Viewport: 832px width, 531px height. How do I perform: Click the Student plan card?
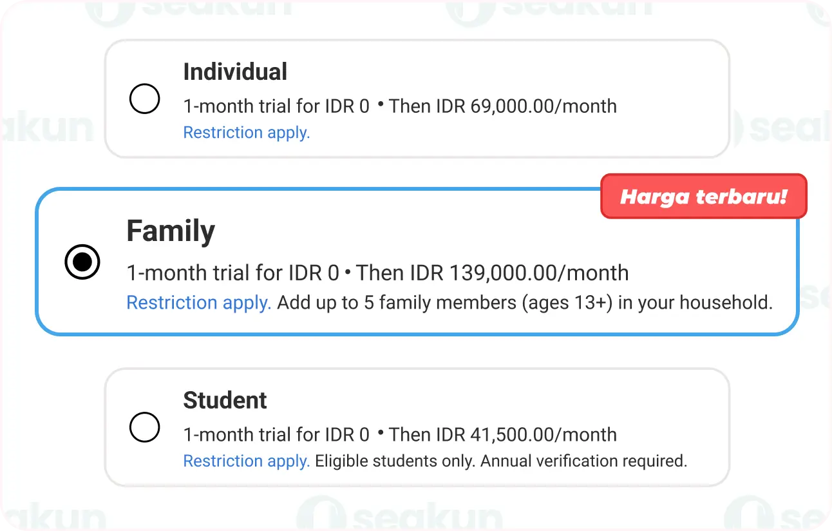pos(417,427)
